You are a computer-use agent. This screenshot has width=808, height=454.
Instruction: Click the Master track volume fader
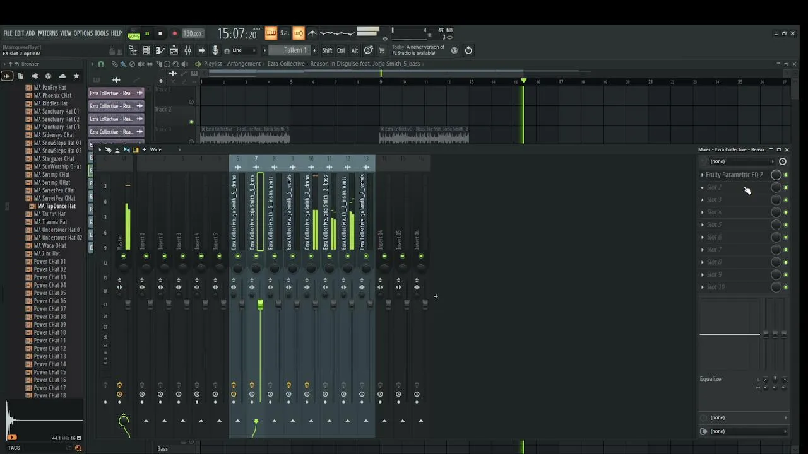pyautogui.click(x=128, y=305)
